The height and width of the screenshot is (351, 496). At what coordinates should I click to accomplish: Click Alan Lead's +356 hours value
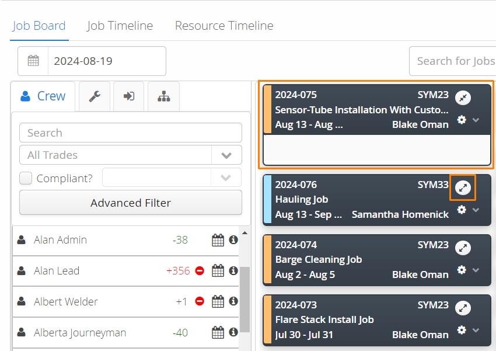point(178,270)
